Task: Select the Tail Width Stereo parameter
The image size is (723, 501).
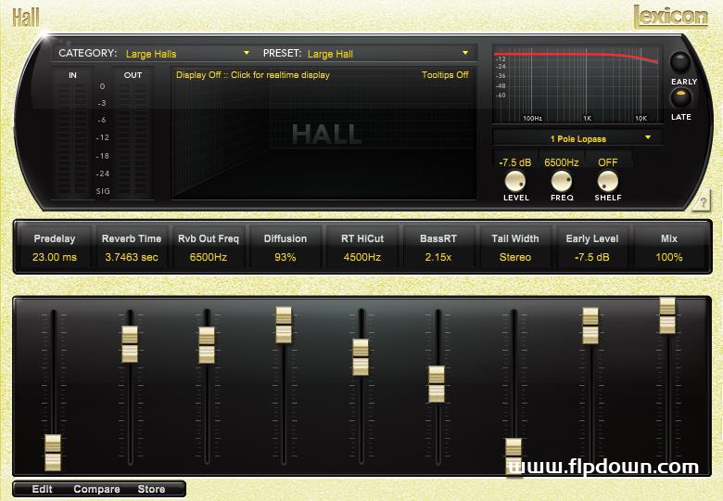Action: pos(515,248)
